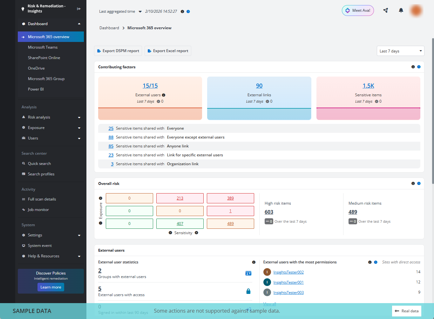This screenshot has width=434, height=319.
Task: Click the InsightsTester001 avatar icon
Action: click(x=267, y=282)
